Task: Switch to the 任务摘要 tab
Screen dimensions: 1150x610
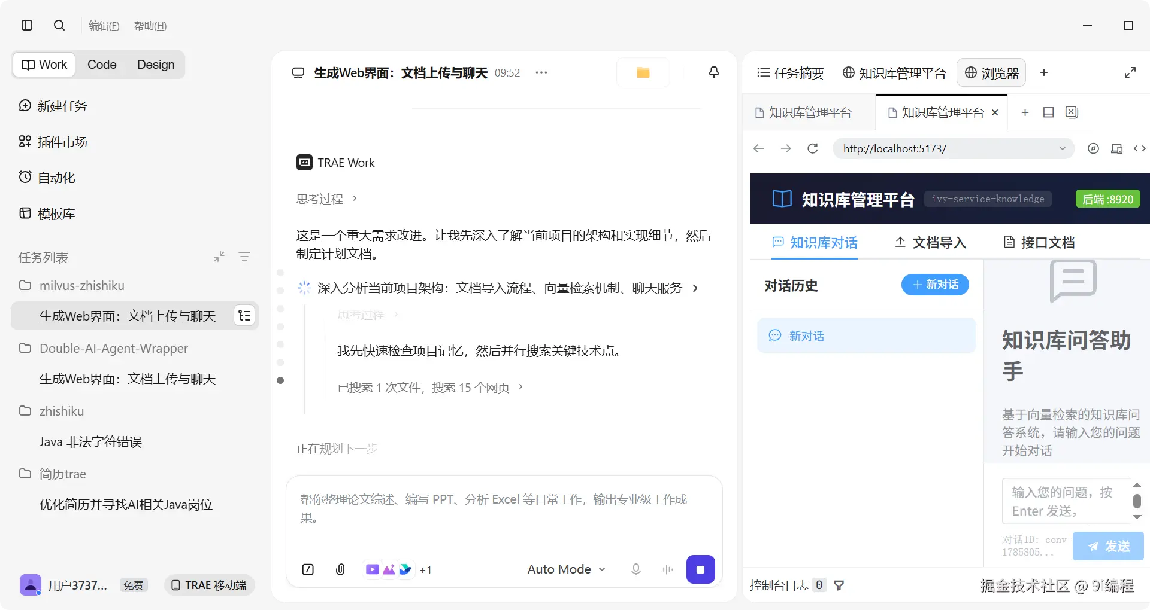Action: point(791,73)
